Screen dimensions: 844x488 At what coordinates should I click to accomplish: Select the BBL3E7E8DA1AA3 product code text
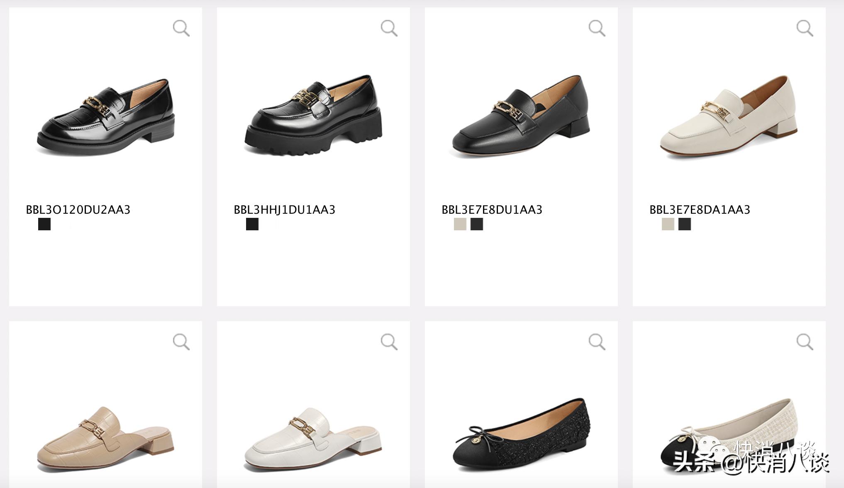[700, 210]
